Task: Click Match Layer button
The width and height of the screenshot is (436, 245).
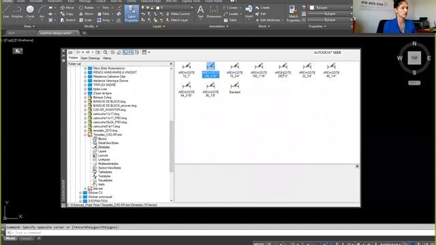Action: pos(177,20)
